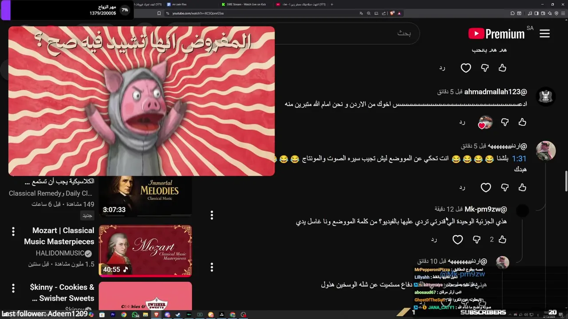
Task: Open the replying user's avatar under Mk-pm9zw thread
Action: (502, 262)
